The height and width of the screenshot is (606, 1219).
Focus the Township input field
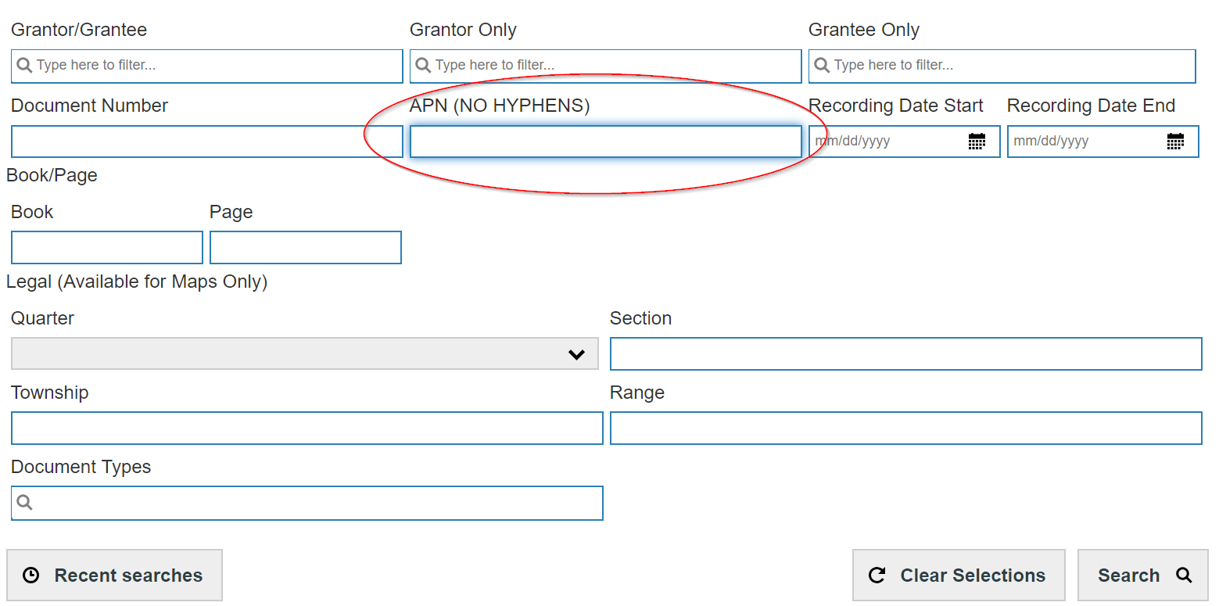coord(307,429)
